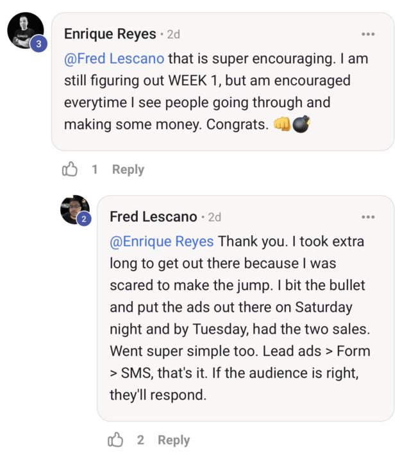Follow the @Enrique Reyes mention link
This screenshot has height=462, width=402.
(x=163, y=241)
